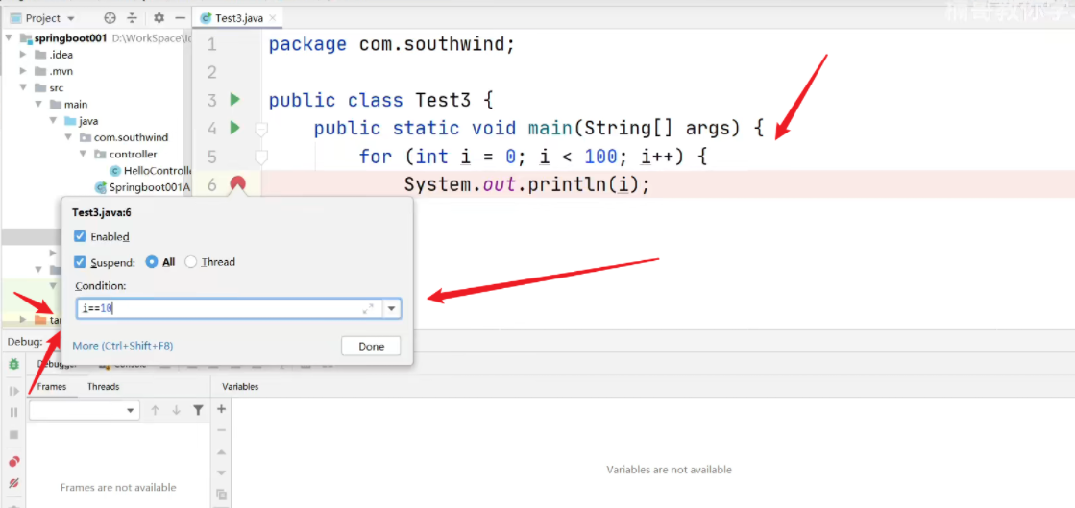
Task: Collapse the springboot001 root node
Action: 10,38
